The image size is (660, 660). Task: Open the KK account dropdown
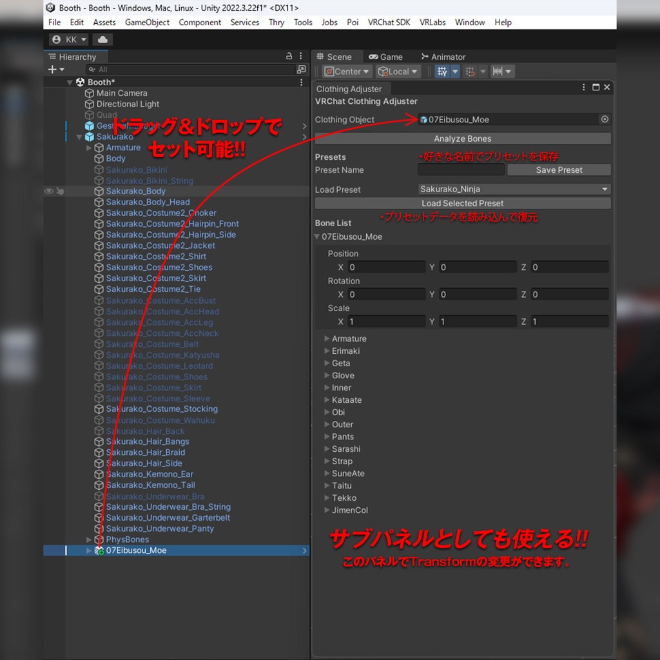(68, 39)
